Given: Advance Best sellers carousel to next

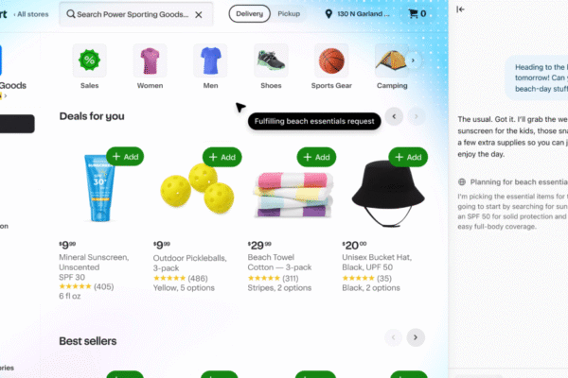Looking at the screenshot, I should point(416,337).
